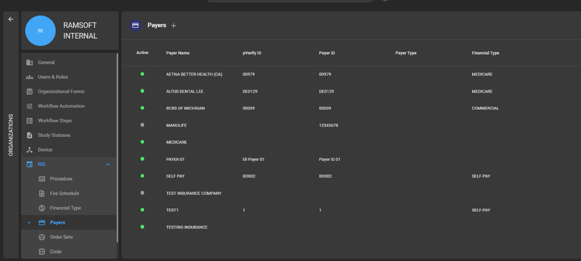581x261 pixels.
Task: Add a new payer with the plus button
Action: [174, 25]
